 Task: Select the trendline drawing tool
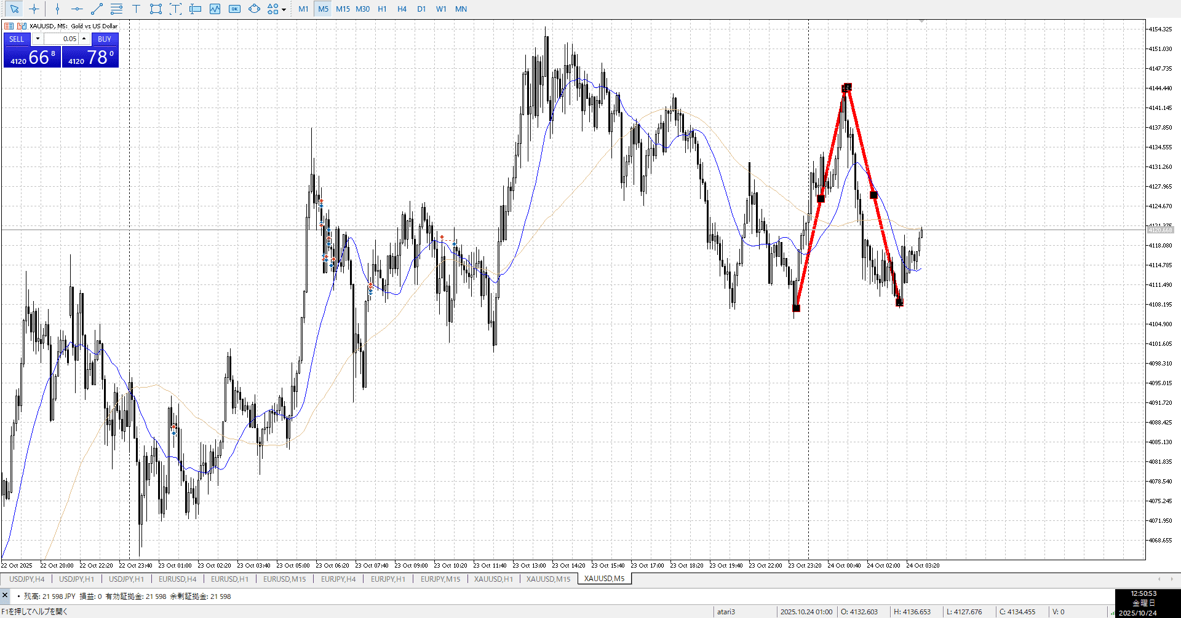[x=97, y=9]
